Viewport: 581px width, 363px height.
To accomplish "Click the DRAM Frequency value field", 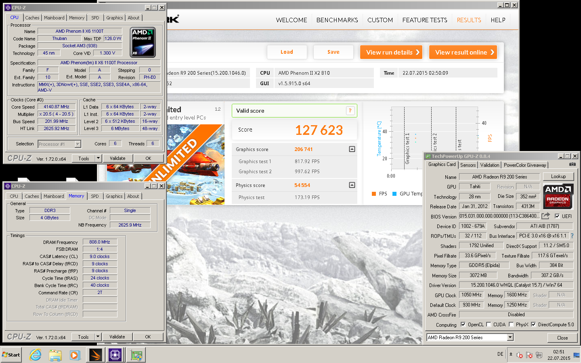I will click(x=100, y=242).
